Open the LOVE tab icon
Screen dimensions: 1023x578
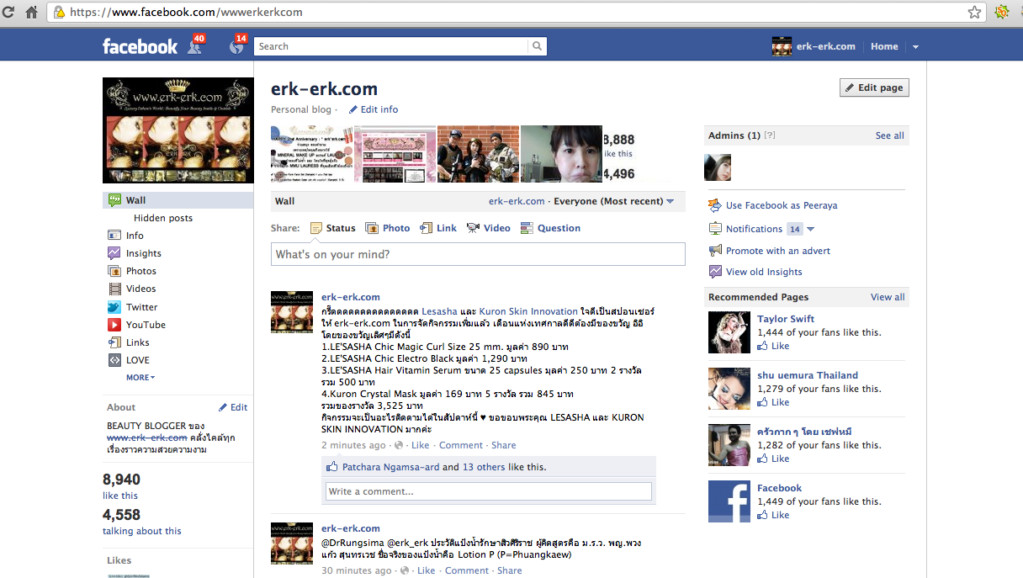coord(114,360)
